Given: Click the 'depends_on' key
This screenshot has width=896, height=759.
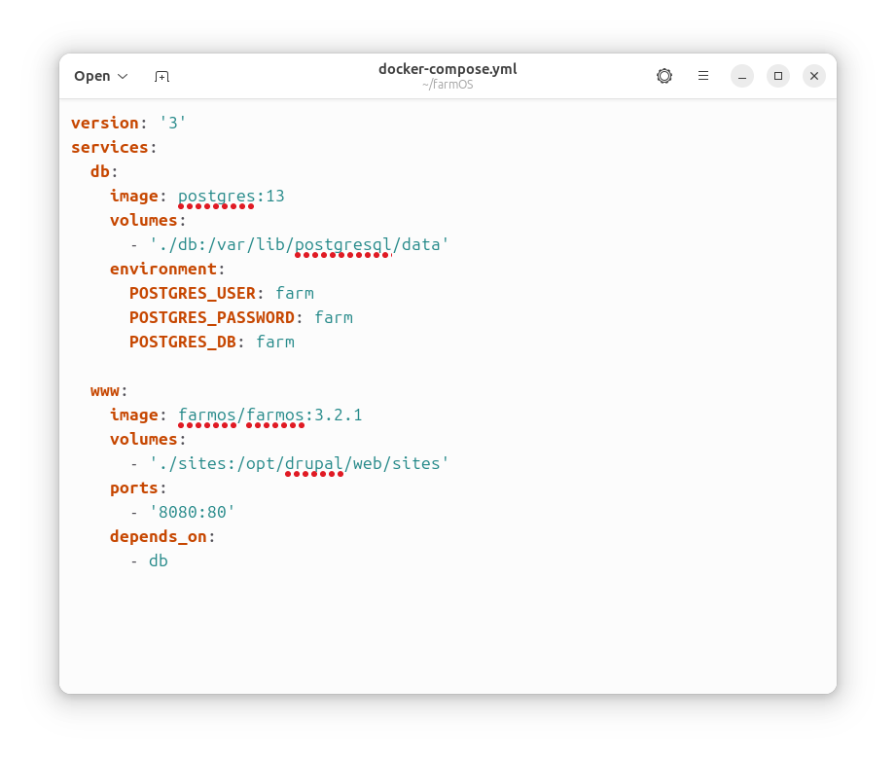Looking at the screenshot, I should (x=158, y=536).
